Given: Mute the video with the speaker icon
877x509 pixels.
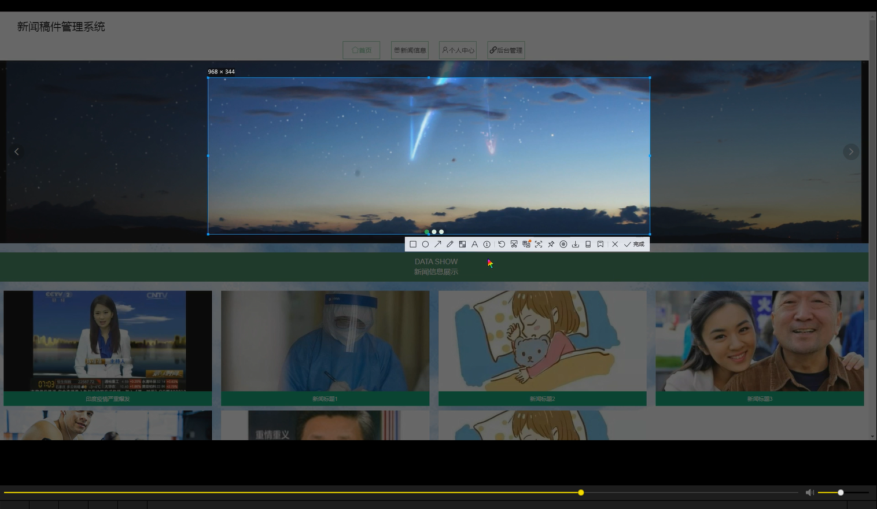Looking at the screenshot, I should (810, 493).
